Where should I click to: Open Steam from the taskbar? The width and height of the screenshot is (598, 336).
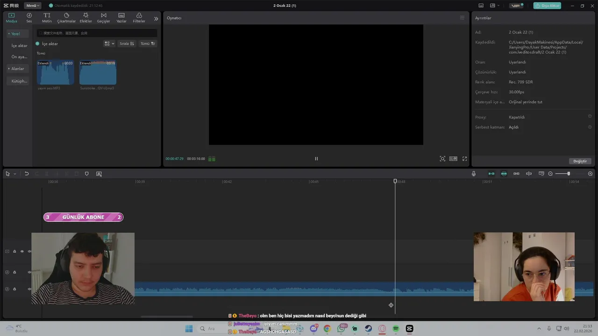[x=368, y=329]
